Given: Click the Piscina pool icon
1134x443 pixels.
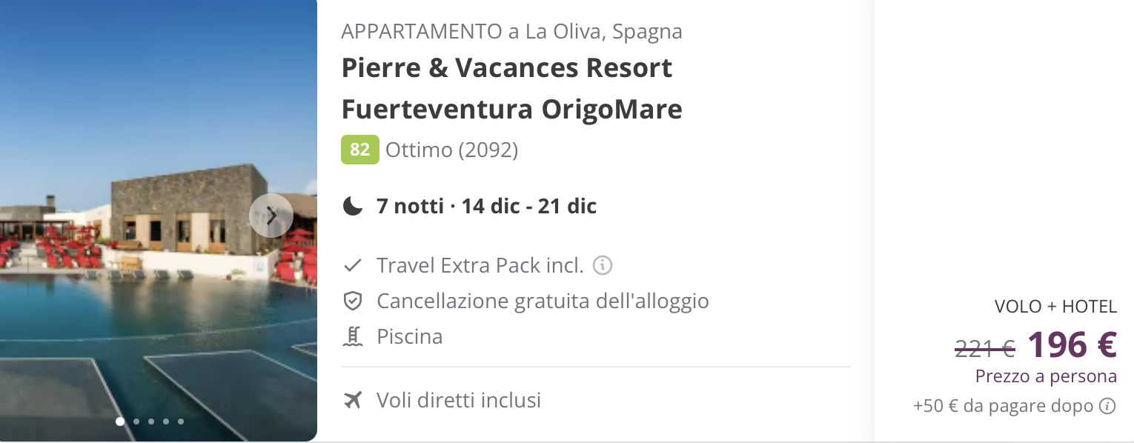Looking at the screenshot, I should point(353,336).
